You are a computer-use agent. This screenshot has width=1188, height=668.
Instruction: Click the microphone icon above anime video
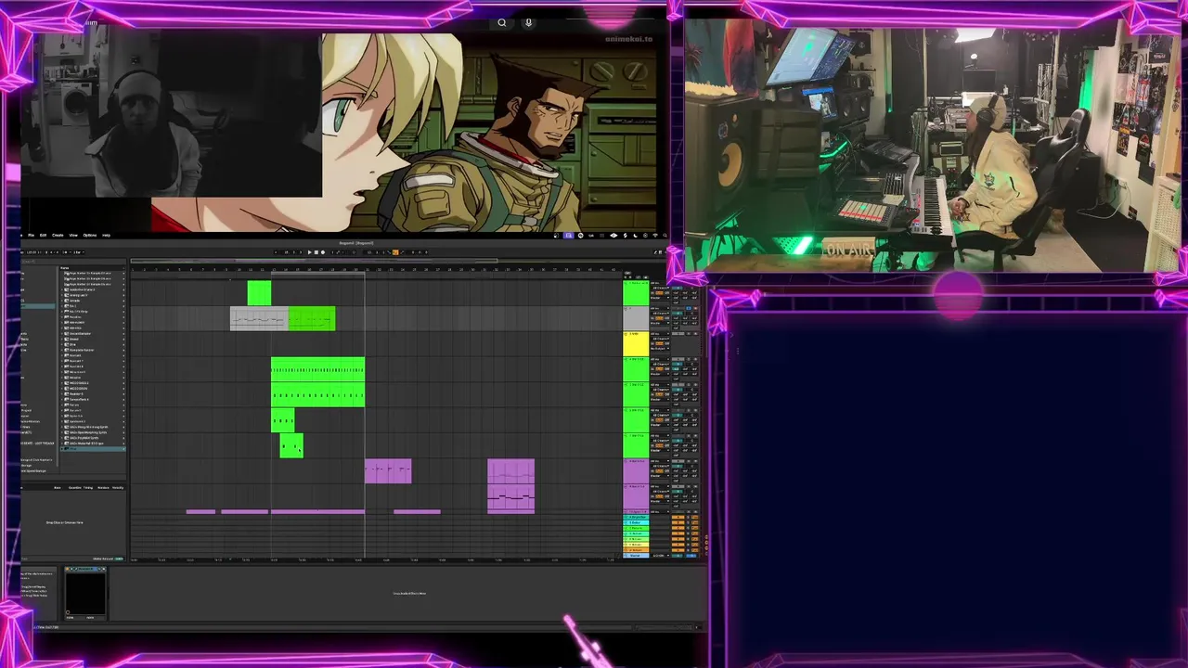pyautogui.click(x=528, y=23)
